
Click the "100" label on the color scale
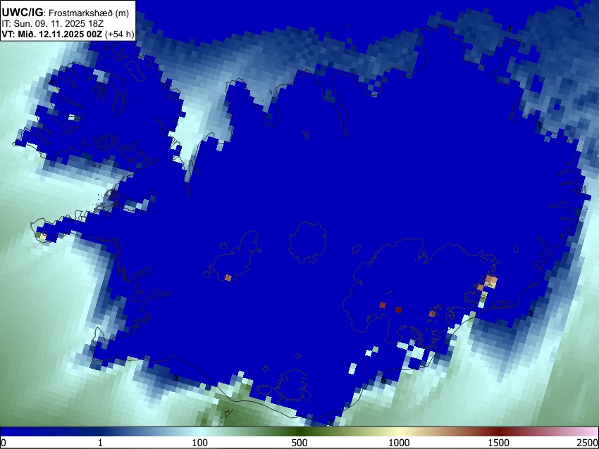pyautogui.click(x=200, y=443)
